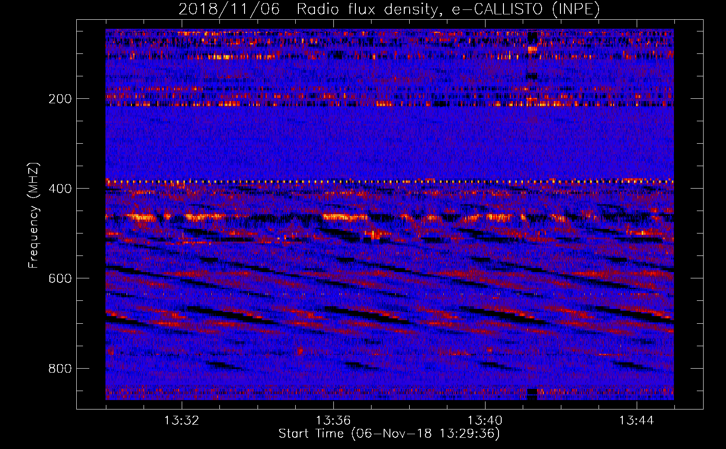Click the 'Frequency (MHZ)' axis label

(x=34, y=216)
